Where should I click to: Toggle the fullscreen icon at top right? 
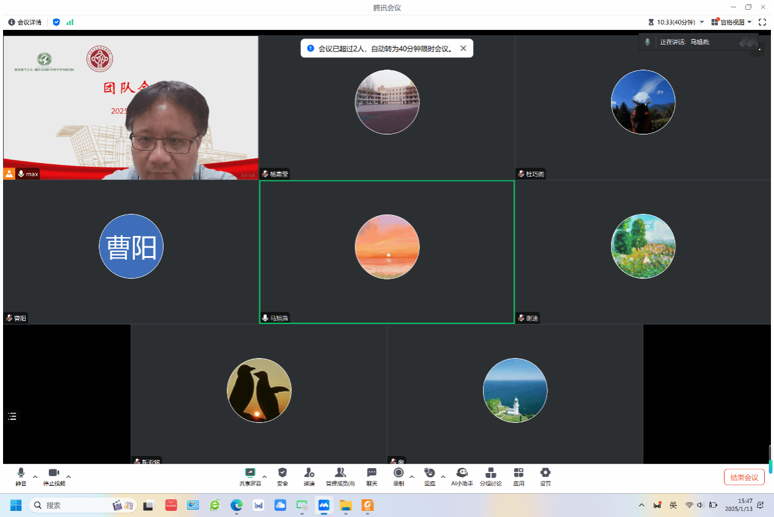coord(762,22)
